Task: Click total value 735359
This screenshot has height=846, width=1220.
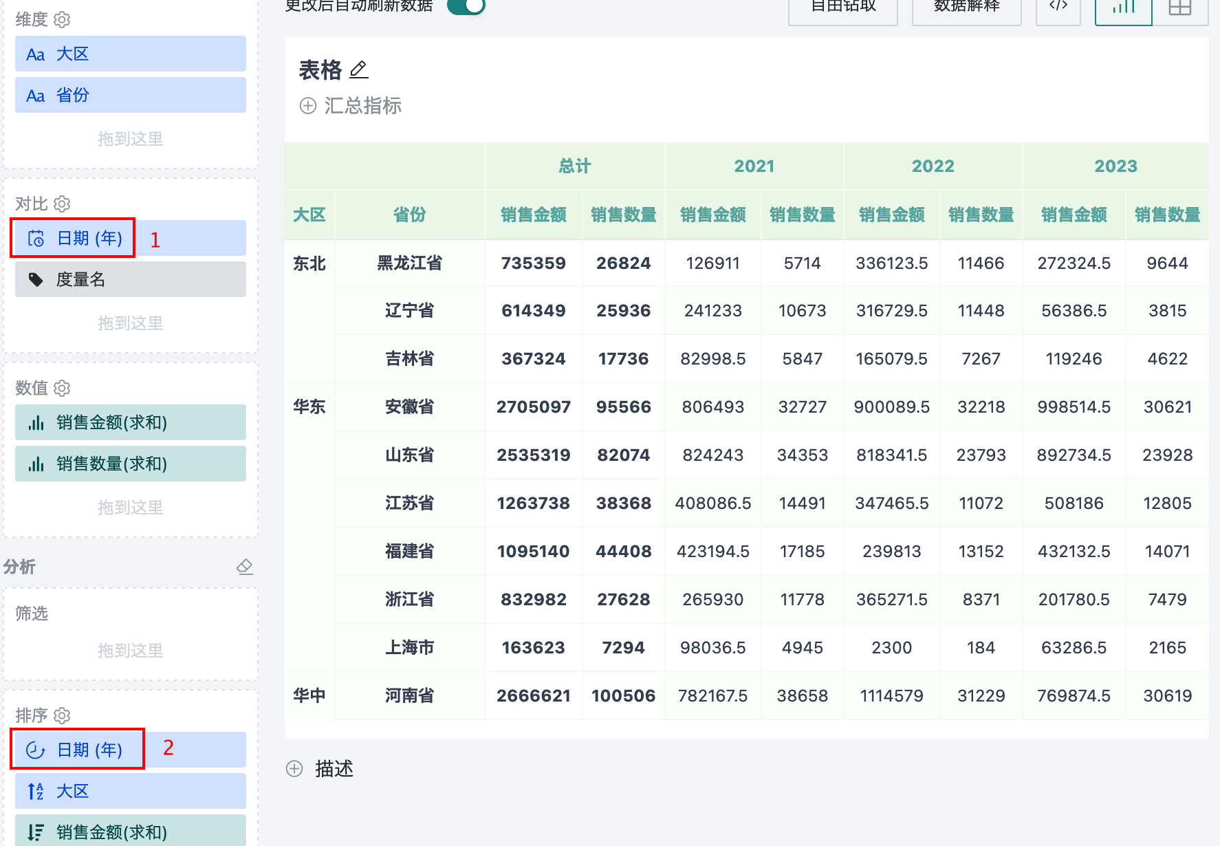Action: click(534, 263)
